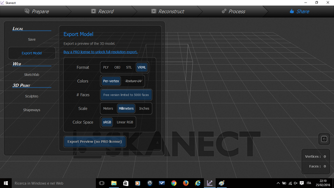The image size is (334, 188).
Task: Launch Internet Explorer from the taskbar
Action: pyautogui.click(x=198, y=183)
